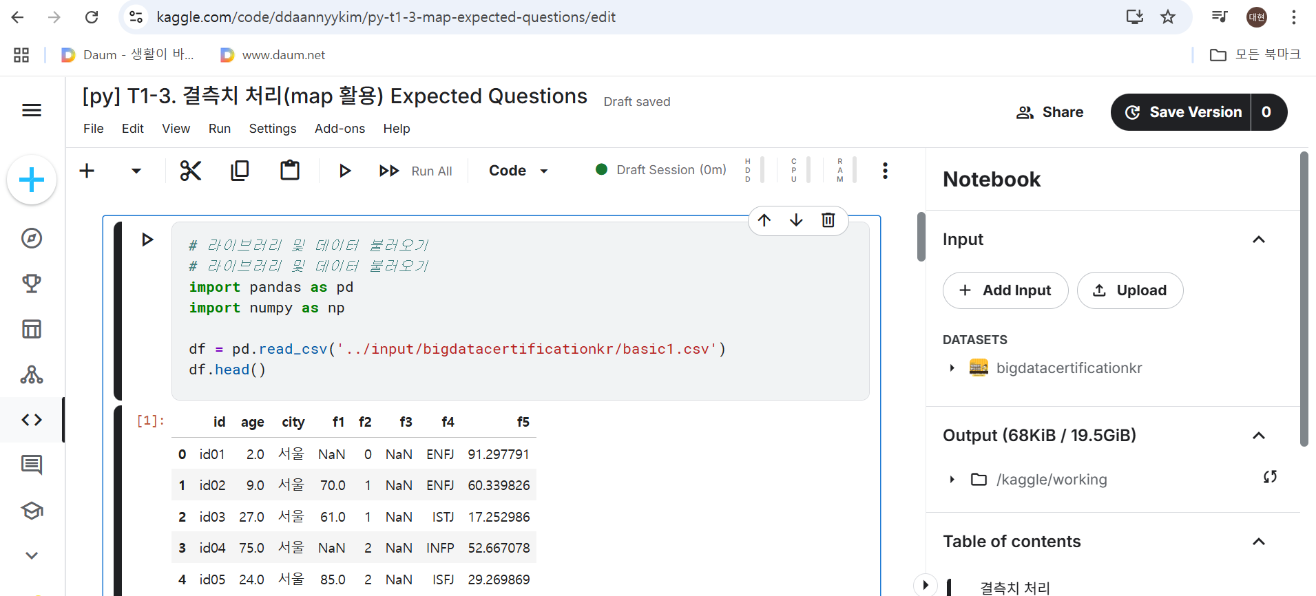The image size is (1316, 596).
Task: Open the Kaggle hamburger menu
Action: pyautogui.click(x=32, y=110)
